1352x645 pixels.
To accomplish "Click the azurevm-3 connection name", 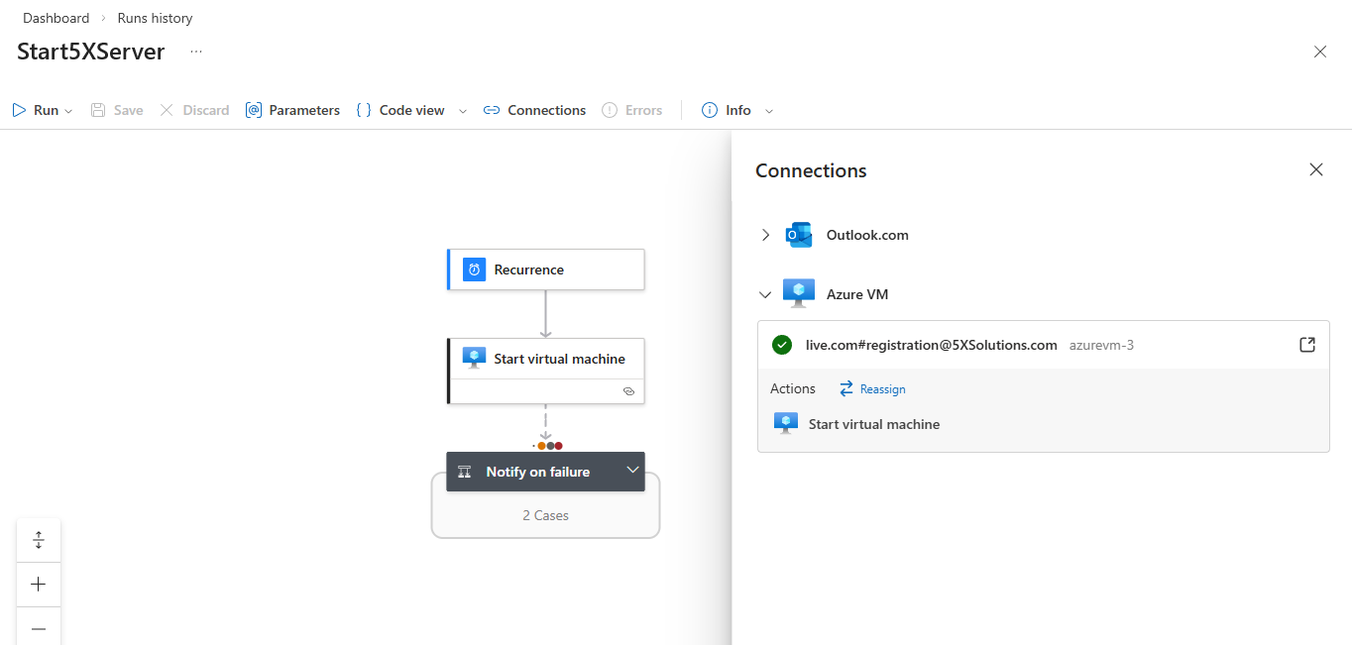I will click(x=1101, y=345).
